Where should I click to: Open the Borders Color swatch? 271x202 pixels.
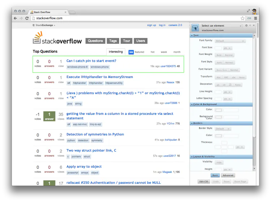pyautogui.click(x=219, y=136)
